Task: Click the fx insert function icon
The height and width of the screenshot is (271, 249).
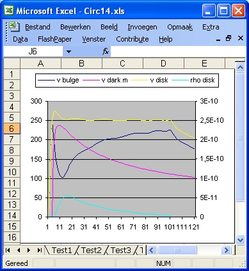Action: click(x=106, y=51)
